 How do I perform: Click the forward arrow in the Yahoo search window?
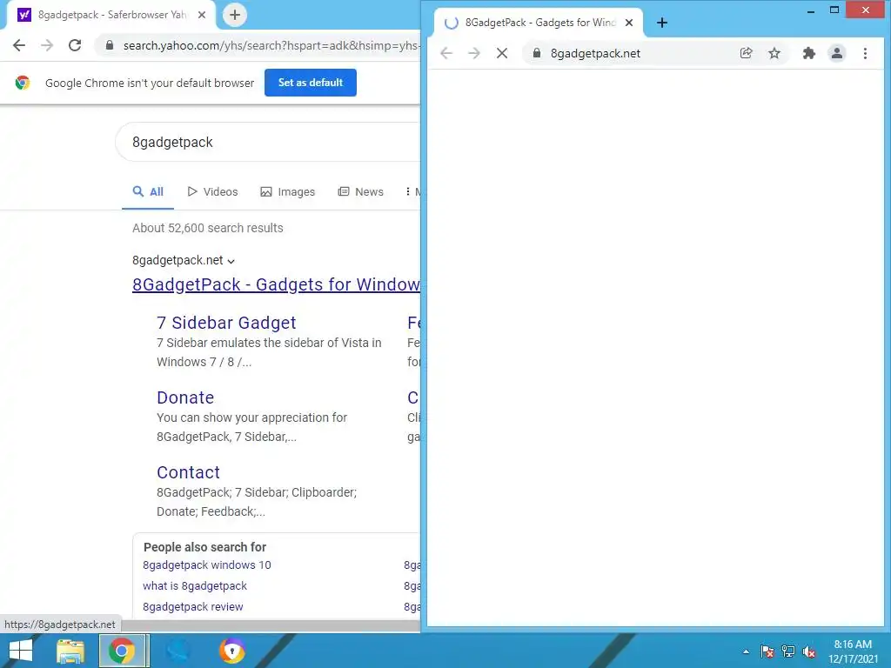click(47, 45)
